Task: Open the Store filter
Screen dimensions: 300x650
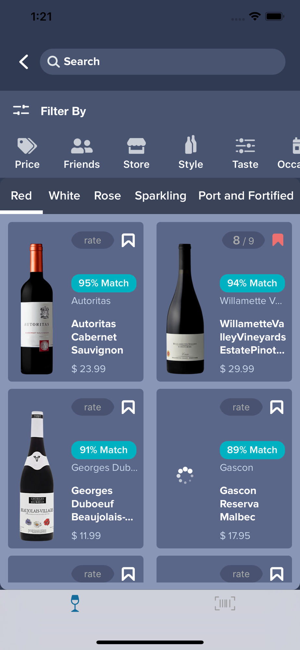Action: pyautogui.click(x=136, y=153)
